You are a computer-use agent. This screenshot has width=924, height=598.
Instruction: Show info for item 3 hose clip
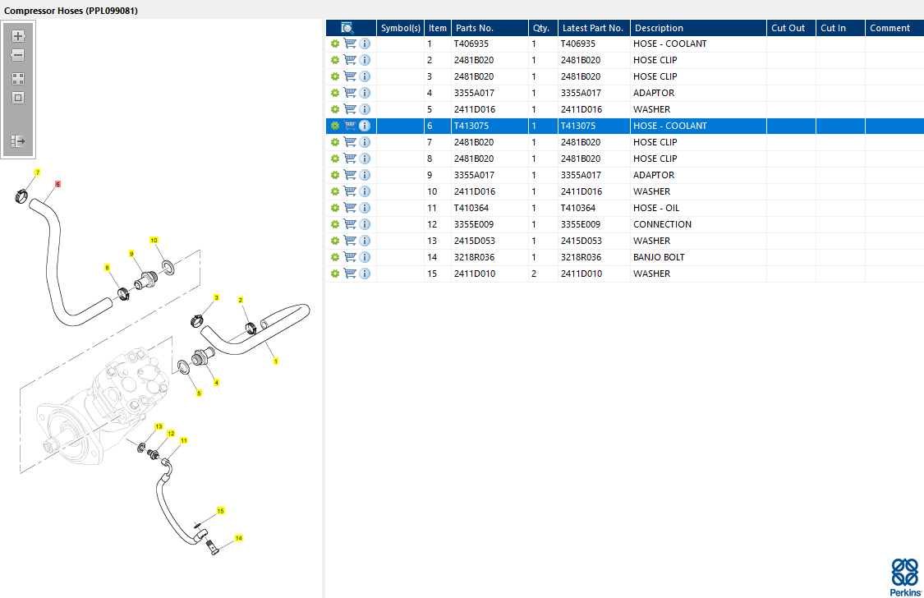365,76
